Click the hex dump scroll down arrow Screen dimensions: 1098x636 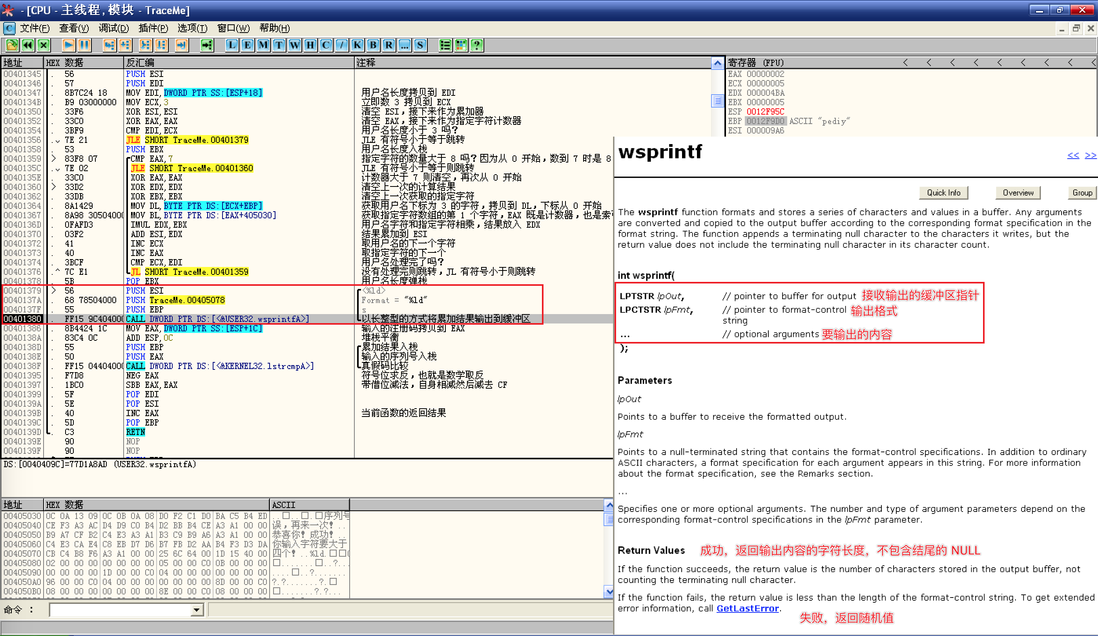tap(609, 592)
